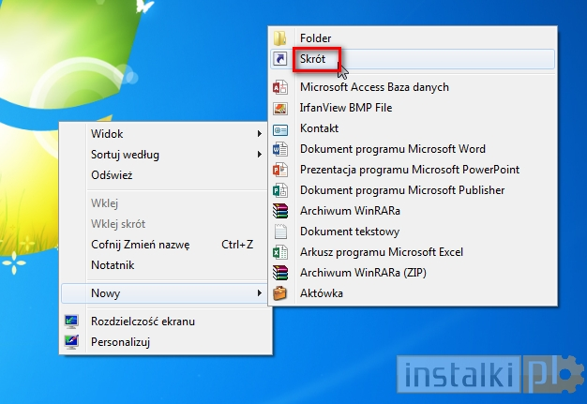Click the Aktówka briefcase icon
Viewport: 587px width, 404px height.
(279, 293)
